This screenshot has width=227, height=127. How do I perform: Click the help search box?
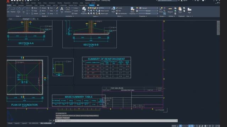tap(167, 1)
